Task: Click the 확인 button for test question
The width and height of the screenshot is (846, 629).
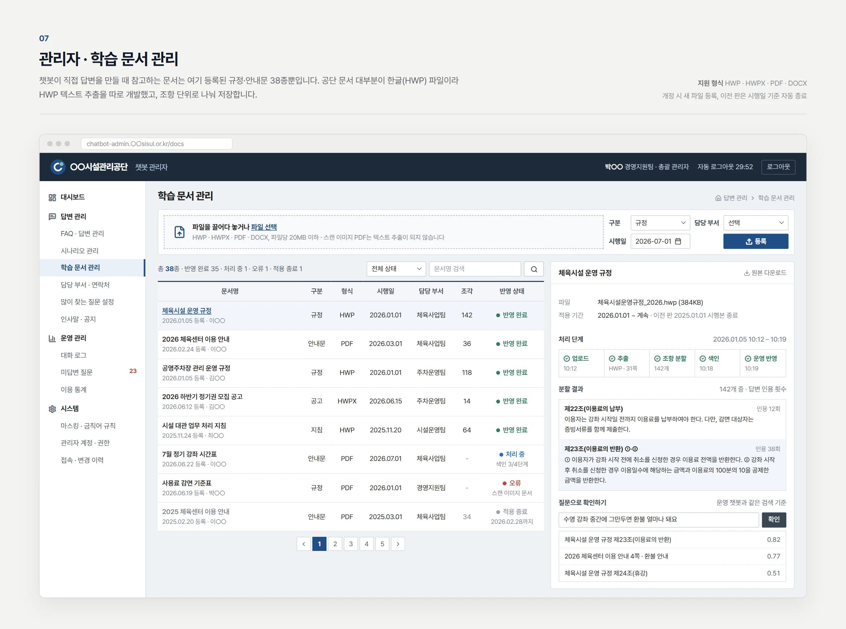Action: (774, 520)
